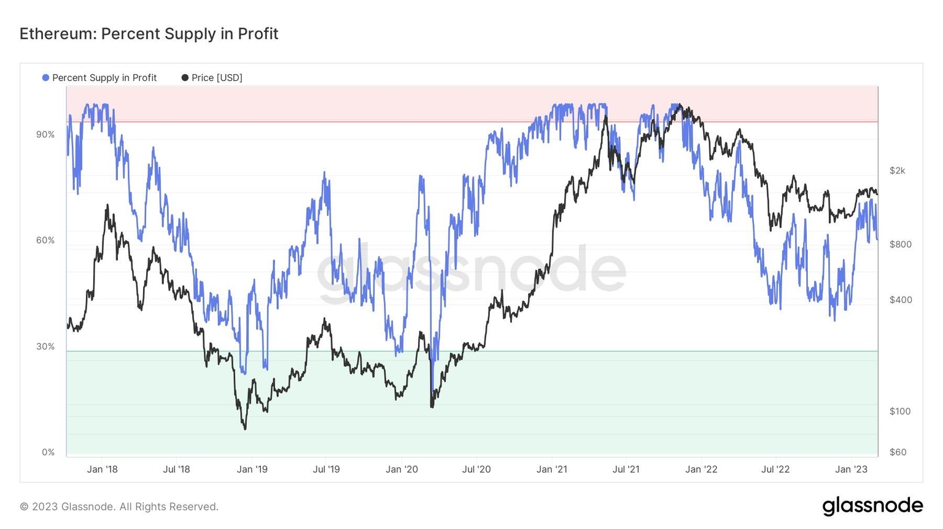Screen dimensions: 943x530
Task: Select the Jan '23 x-axis label
Action: coord(852,469)
